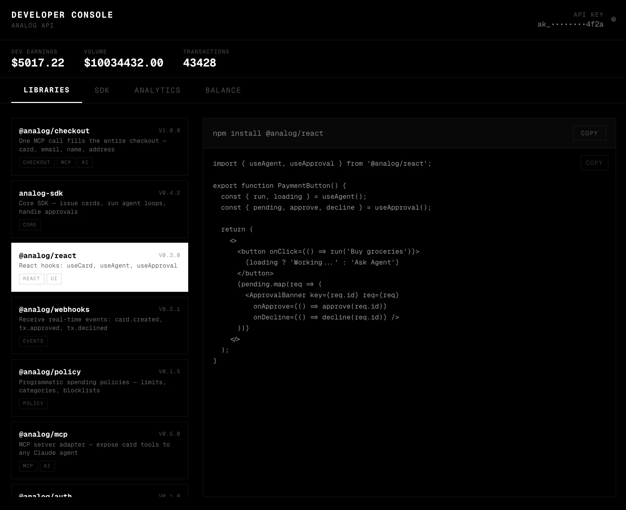The height and width of the screenshot is (510, 626).
Task: Open the Analytics tab
Action: pyautogui.click(x=158, y=90)
